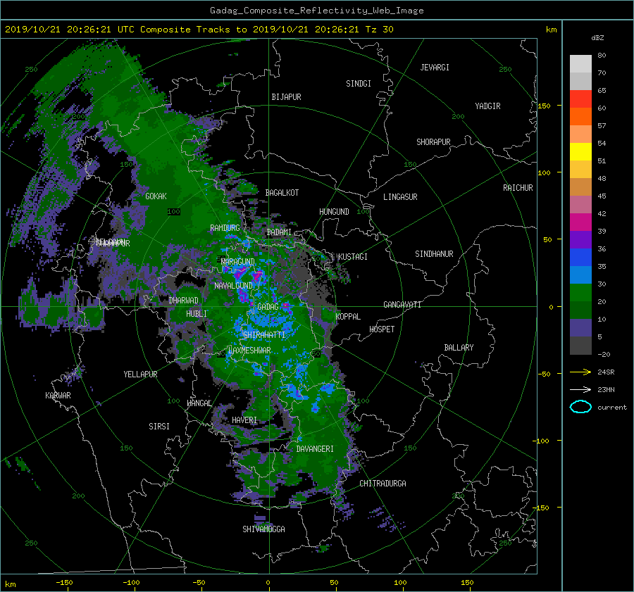Screen dimensions: 634x592
Task: Pick the 36 dBZ purple color swatch
Action: 580,239
